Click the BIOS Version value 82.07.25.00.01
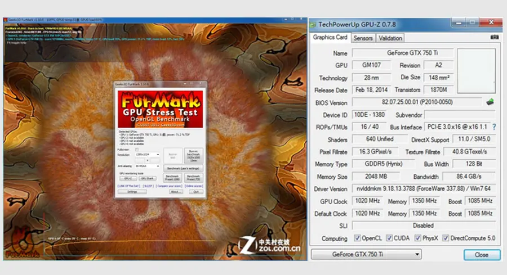The height and width of the screenshot is (275, 507). (417, 102)
